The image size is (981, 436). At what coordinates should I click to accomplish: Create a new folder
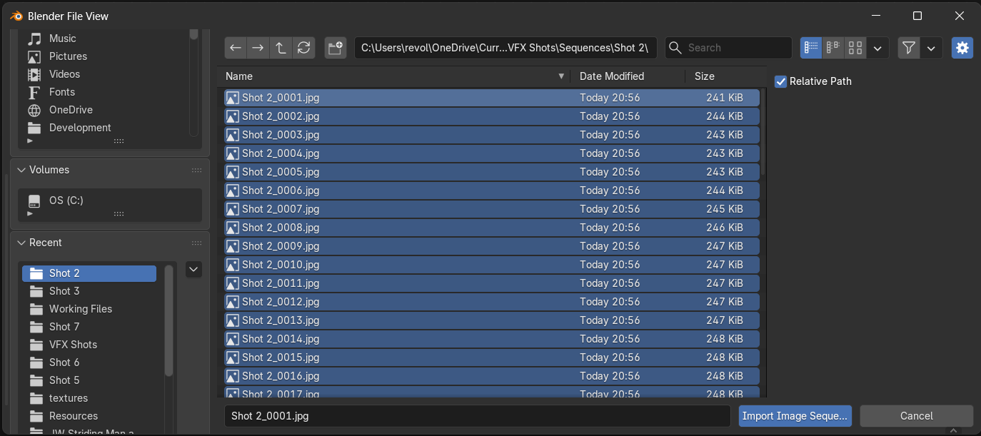click(335, 48)
